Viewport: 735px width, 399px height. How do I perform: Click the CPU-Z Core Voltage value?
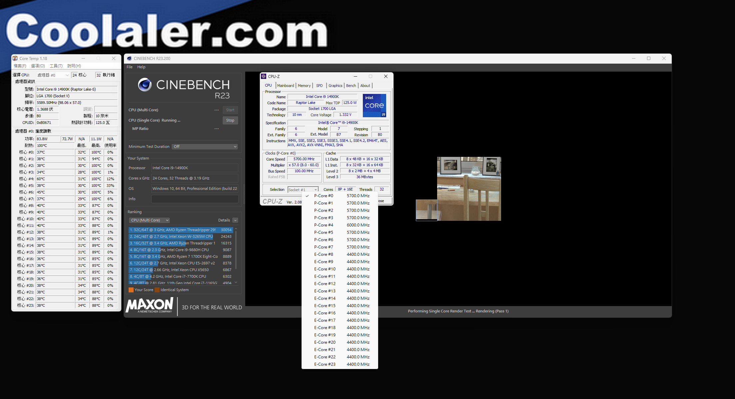pyautogui.click(x=345, y=115)
